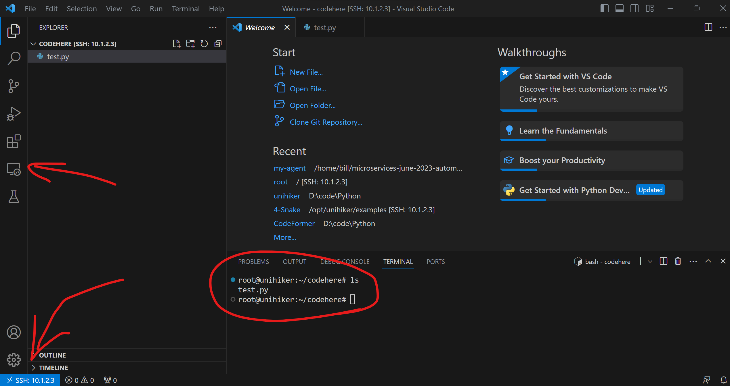Open Boost your Productivity walkthrough
The height and width of the screenshot is (386, 730).
click(591, 161)
